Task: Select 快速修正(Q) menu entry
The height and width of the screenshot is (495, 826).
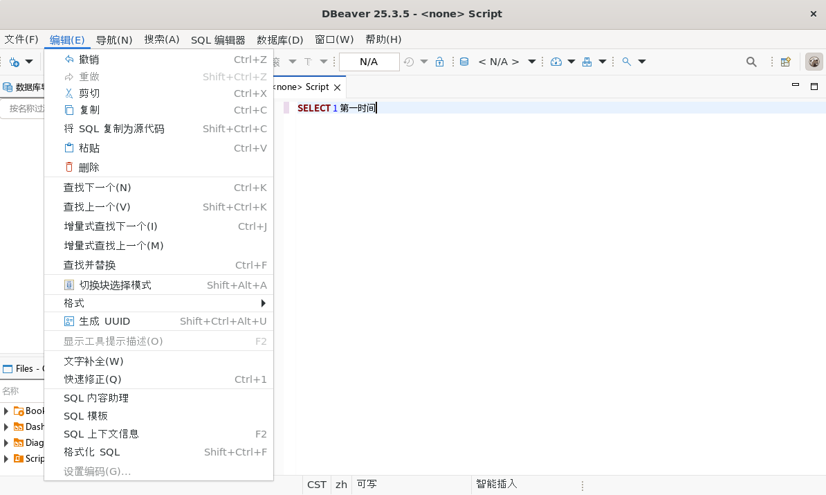Action: pyautogui.click(x=158, y=379)
